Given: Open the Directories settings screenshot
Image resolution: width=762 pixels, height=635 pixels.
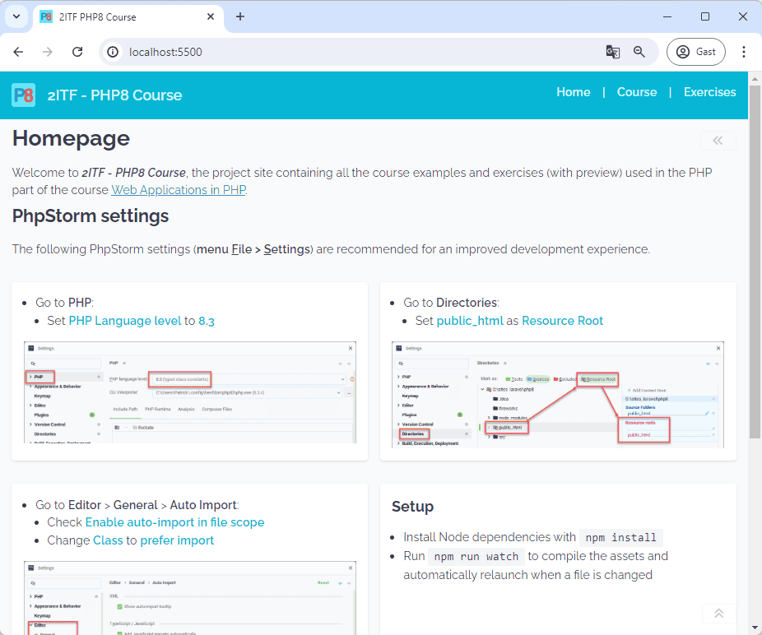Looking at the screenshot, I should 558,395.
